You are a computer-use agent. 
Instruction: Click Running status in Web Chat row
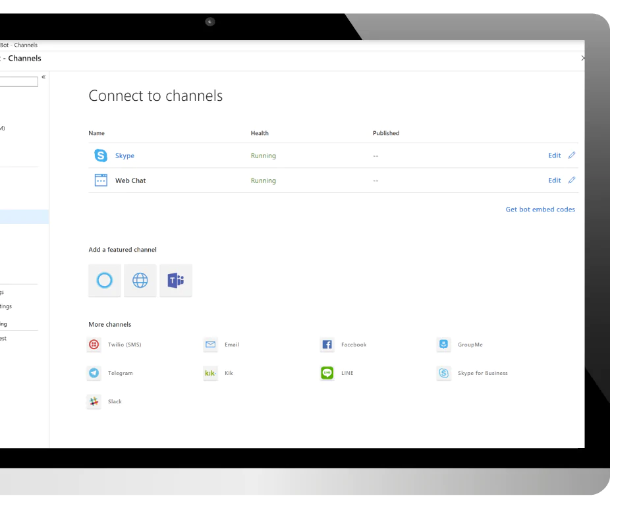coord(264,181)
